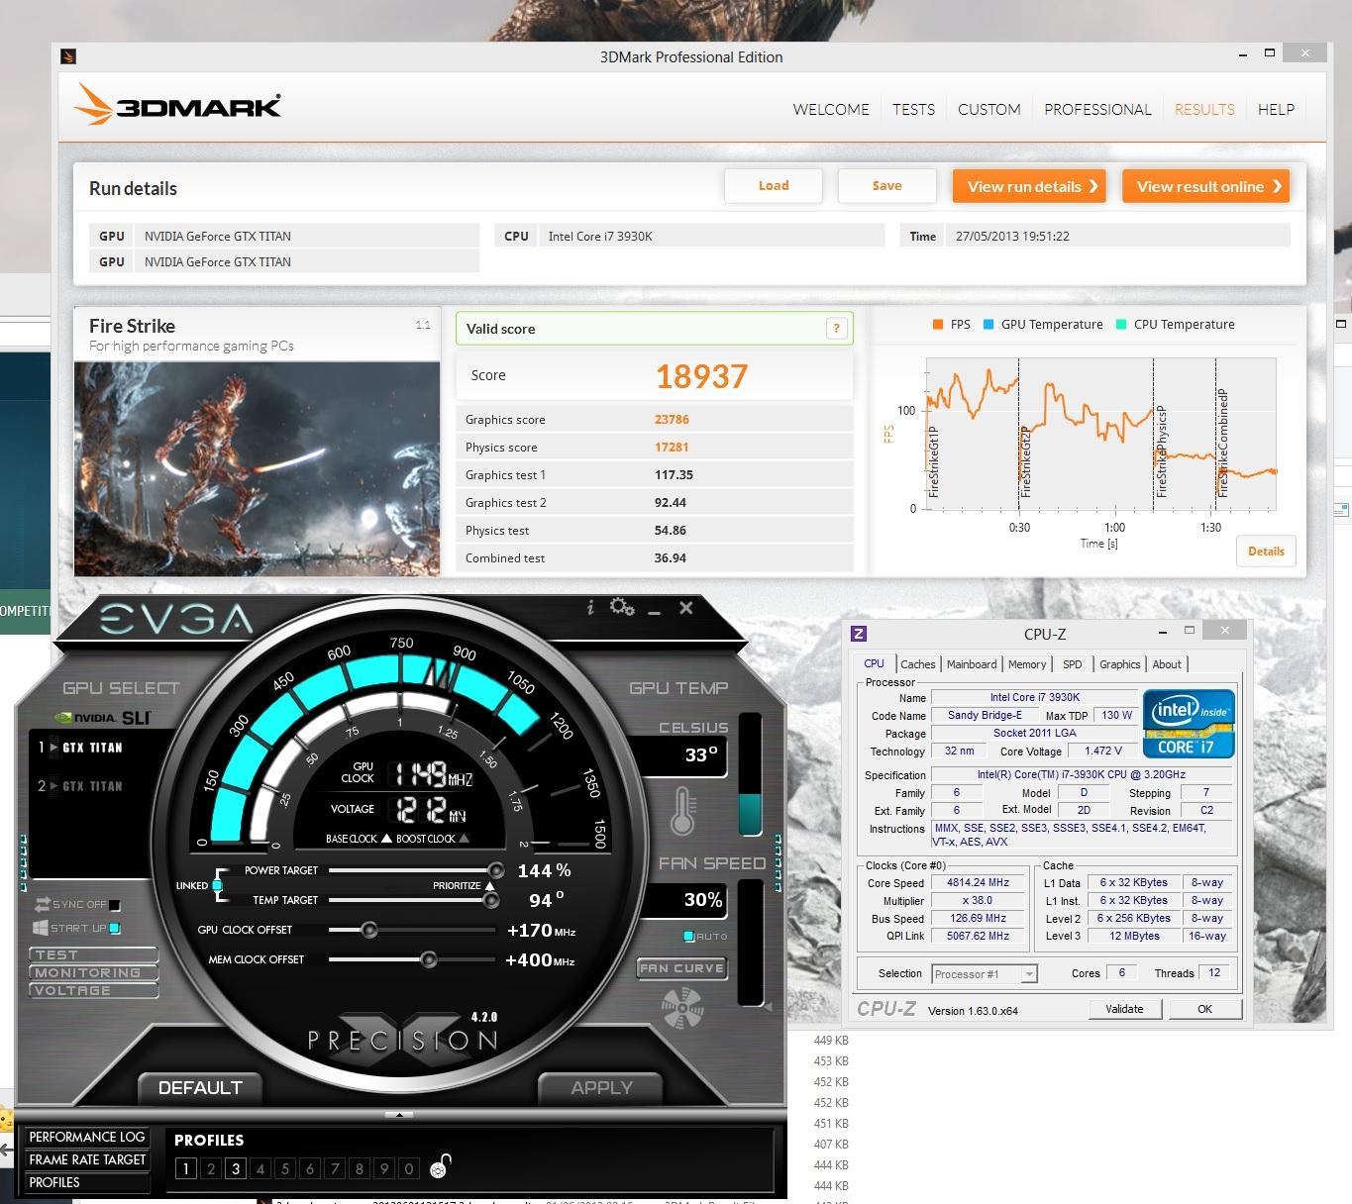This screenshot has height=1204, width=1352.
Task: Switch to CPU-Z Memory tab
Action: (1027, 664)
